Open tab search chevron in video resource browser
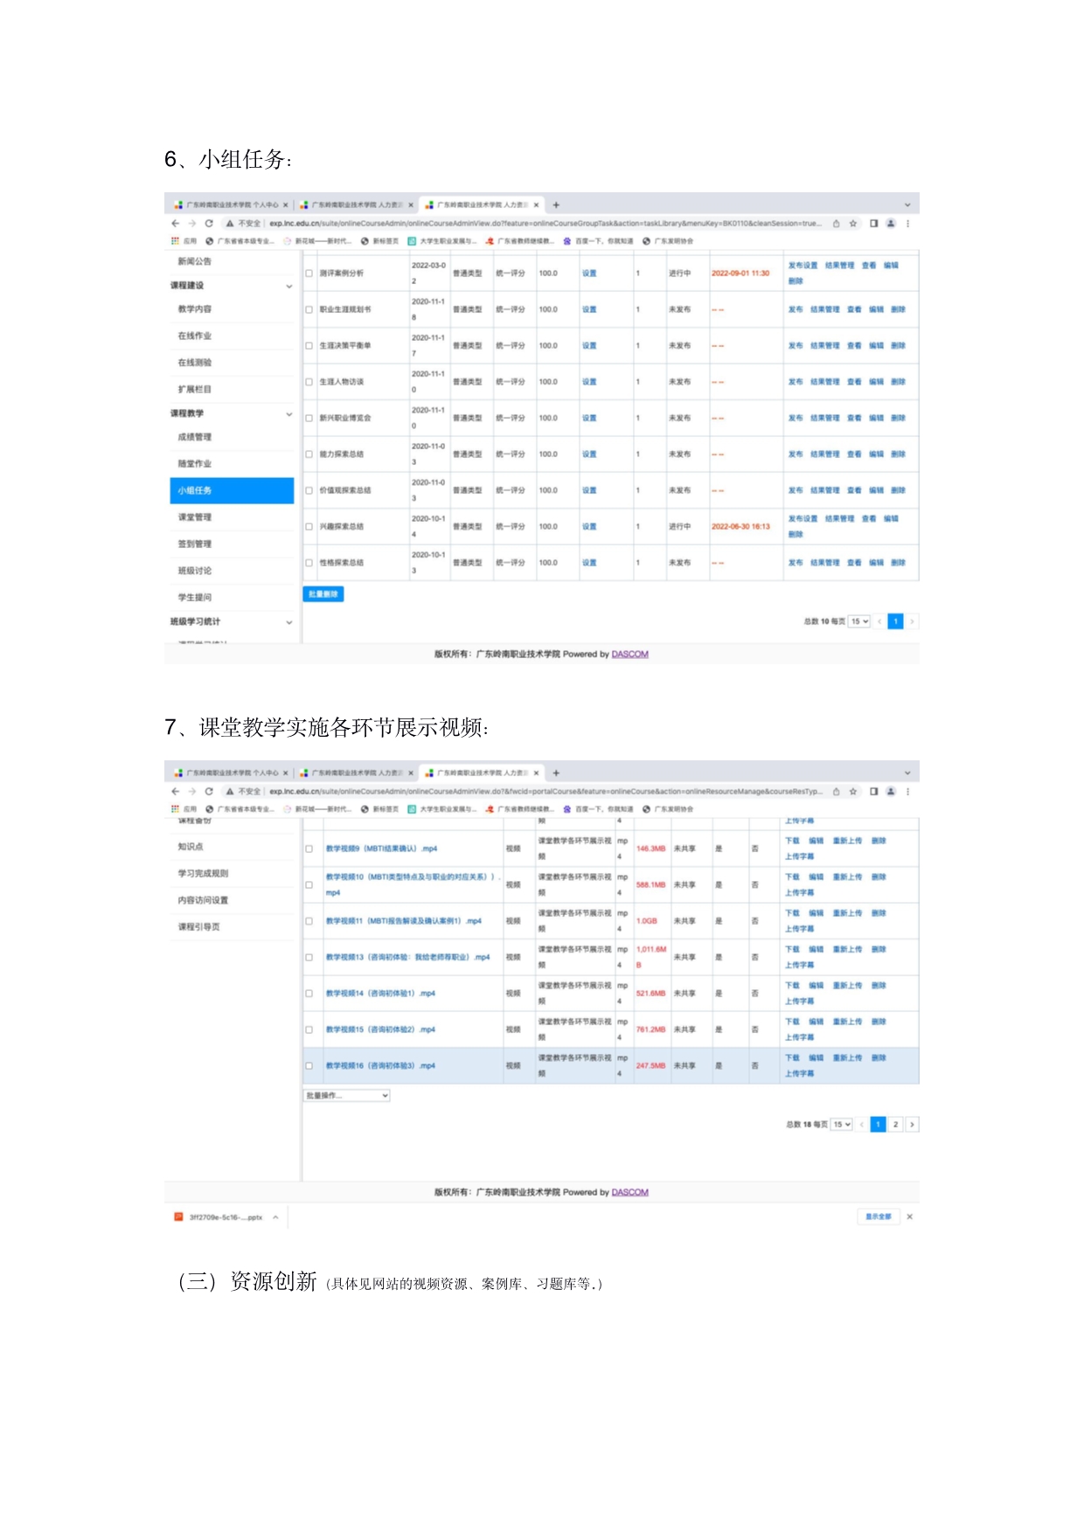This screenshot has height=1532, width=1084. 907,773
